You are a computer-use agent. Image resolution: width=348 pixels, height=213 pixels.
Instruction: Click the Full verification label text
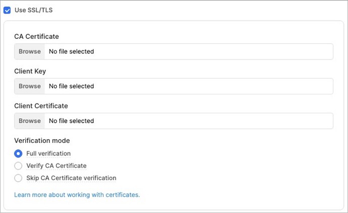[48, 153]
